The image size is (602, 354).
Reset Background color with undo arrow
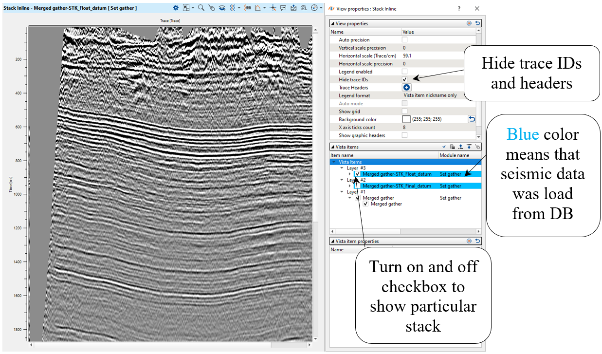pyautogui.click(x=471, y=119)
